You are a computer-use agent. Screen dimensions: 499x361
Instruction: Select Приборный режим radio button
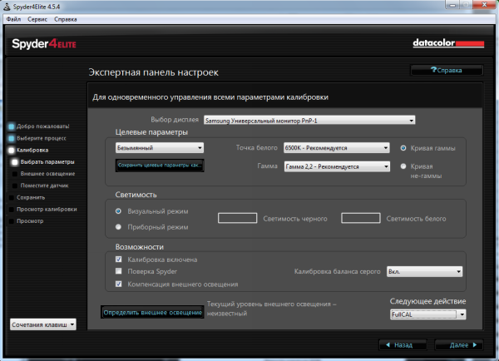click(118, 227)
